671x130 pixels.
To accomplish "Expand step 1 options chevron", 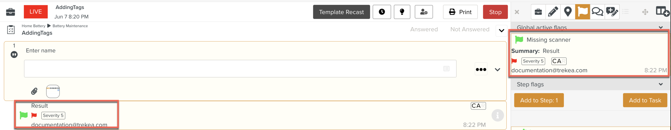I will pyautogui.click(x=497, y=70).
